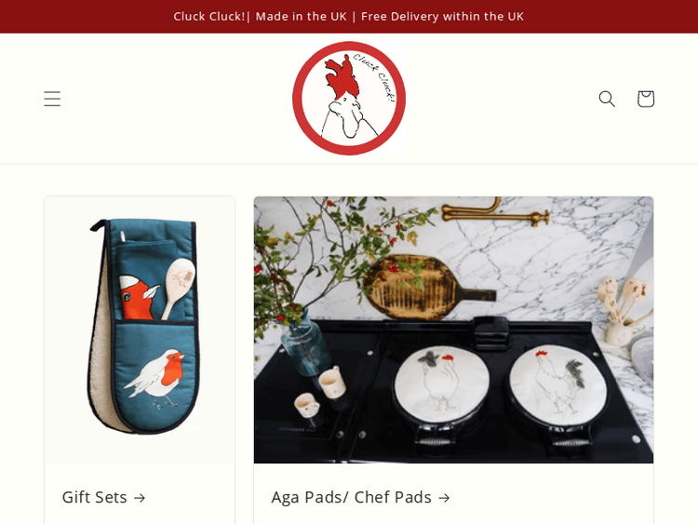
Task: Click the blue glass vase with branches
Action: (305, 343)
